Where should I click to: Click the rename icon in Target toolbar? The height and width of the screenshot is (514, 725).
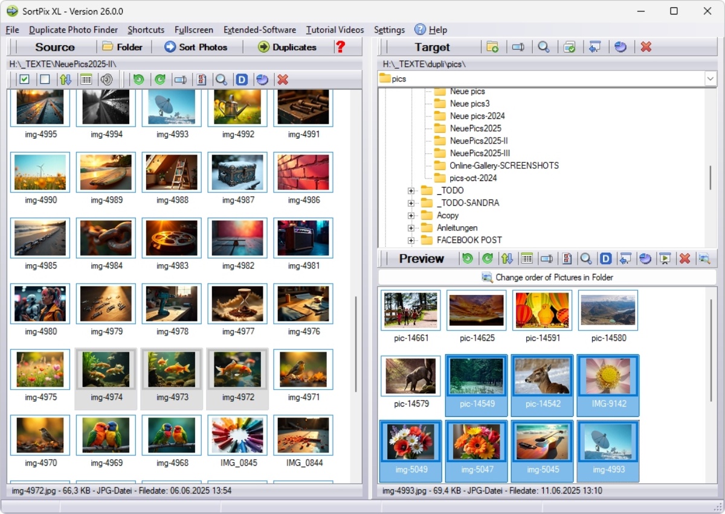(518, 46)
